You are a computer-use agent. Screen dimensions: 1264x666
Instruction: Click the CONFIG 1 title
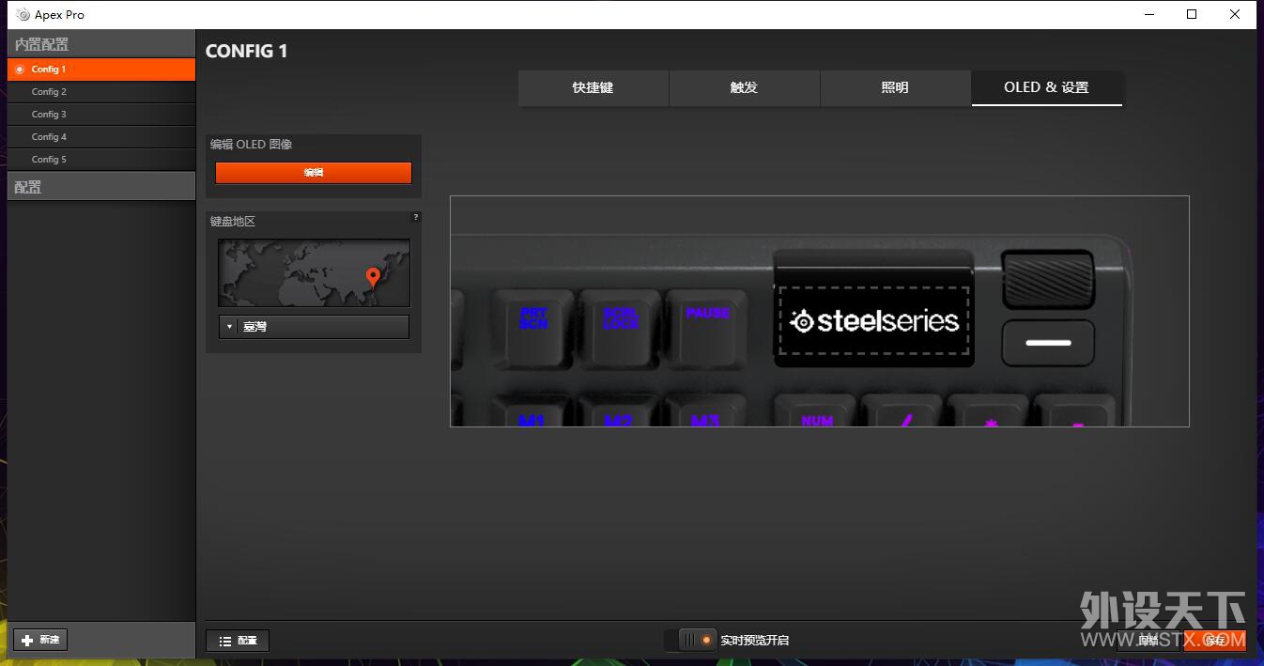[247, 52]
